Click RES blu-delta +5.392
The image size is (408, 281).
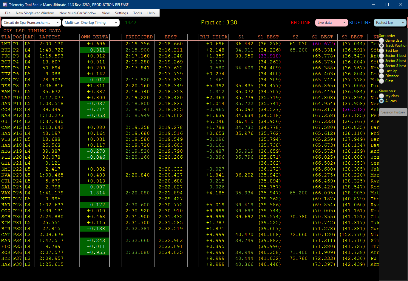point(215,86)
